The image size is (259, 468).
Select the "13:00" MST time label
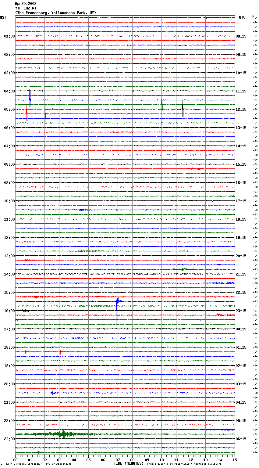coord(9,256)
